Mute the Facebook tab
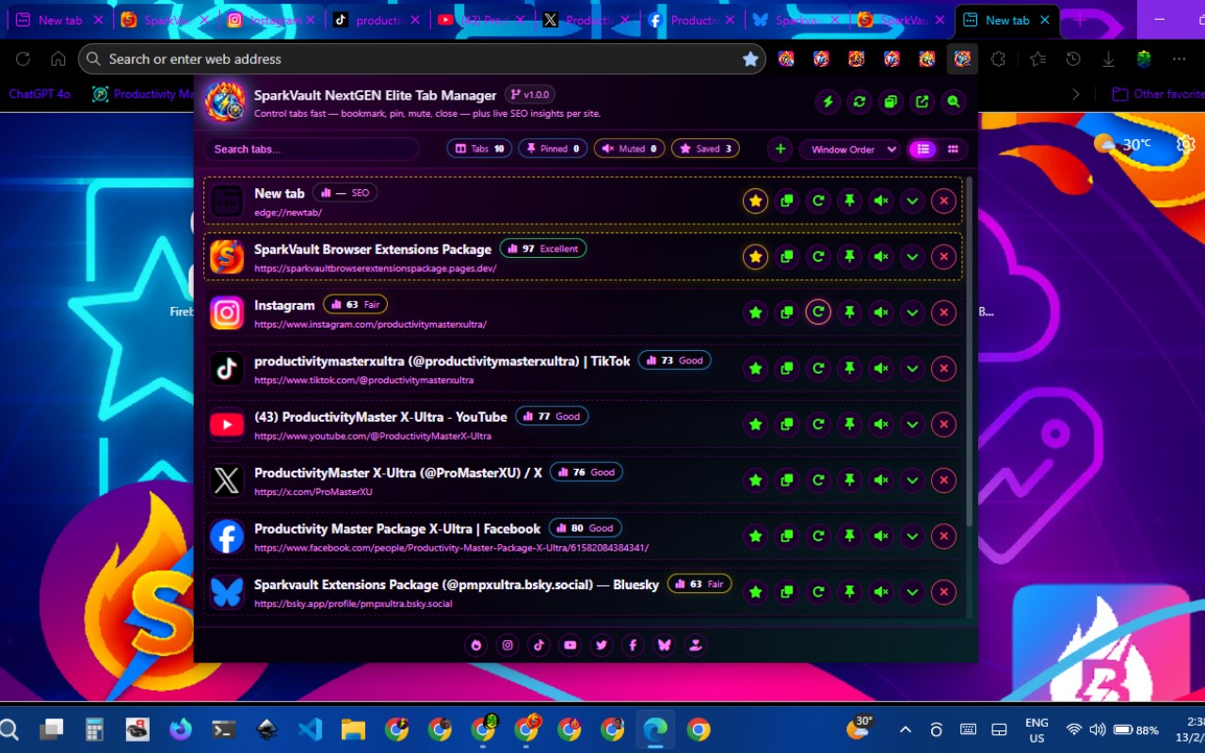This screenshot has width=1205, height=753. [x=881, y=537]
